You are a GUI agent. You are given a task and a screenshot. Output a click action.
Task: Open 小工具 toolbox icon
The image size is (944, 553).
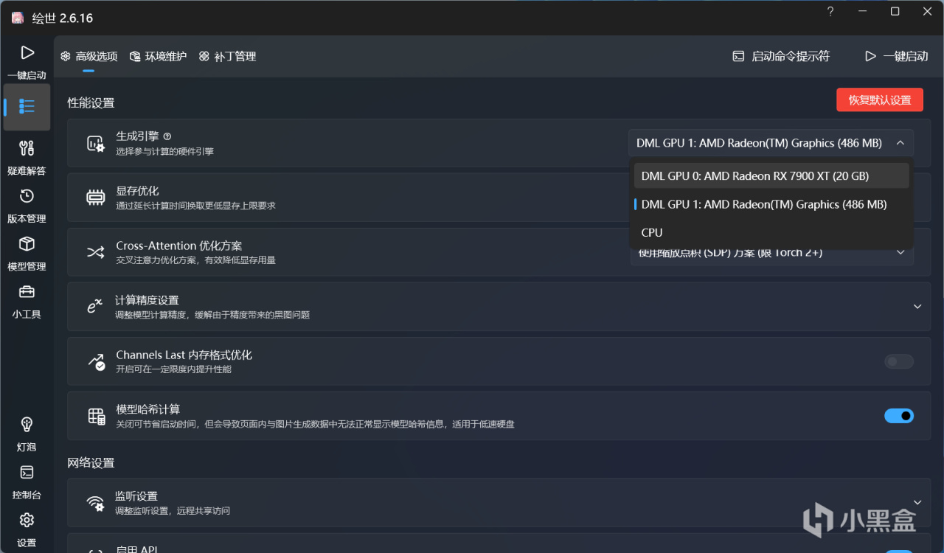coord(27,292)
